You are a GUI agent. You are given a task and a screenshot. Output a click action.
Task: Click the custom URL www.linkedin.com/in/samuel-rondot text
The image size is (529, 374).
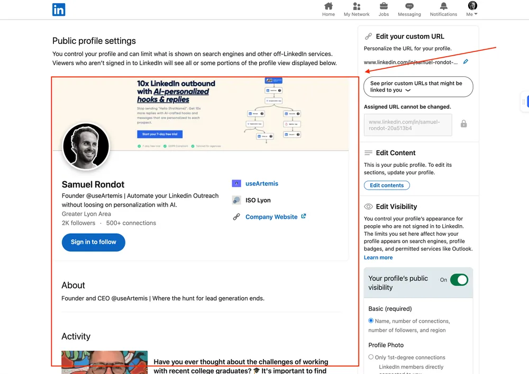pos(411,62)
